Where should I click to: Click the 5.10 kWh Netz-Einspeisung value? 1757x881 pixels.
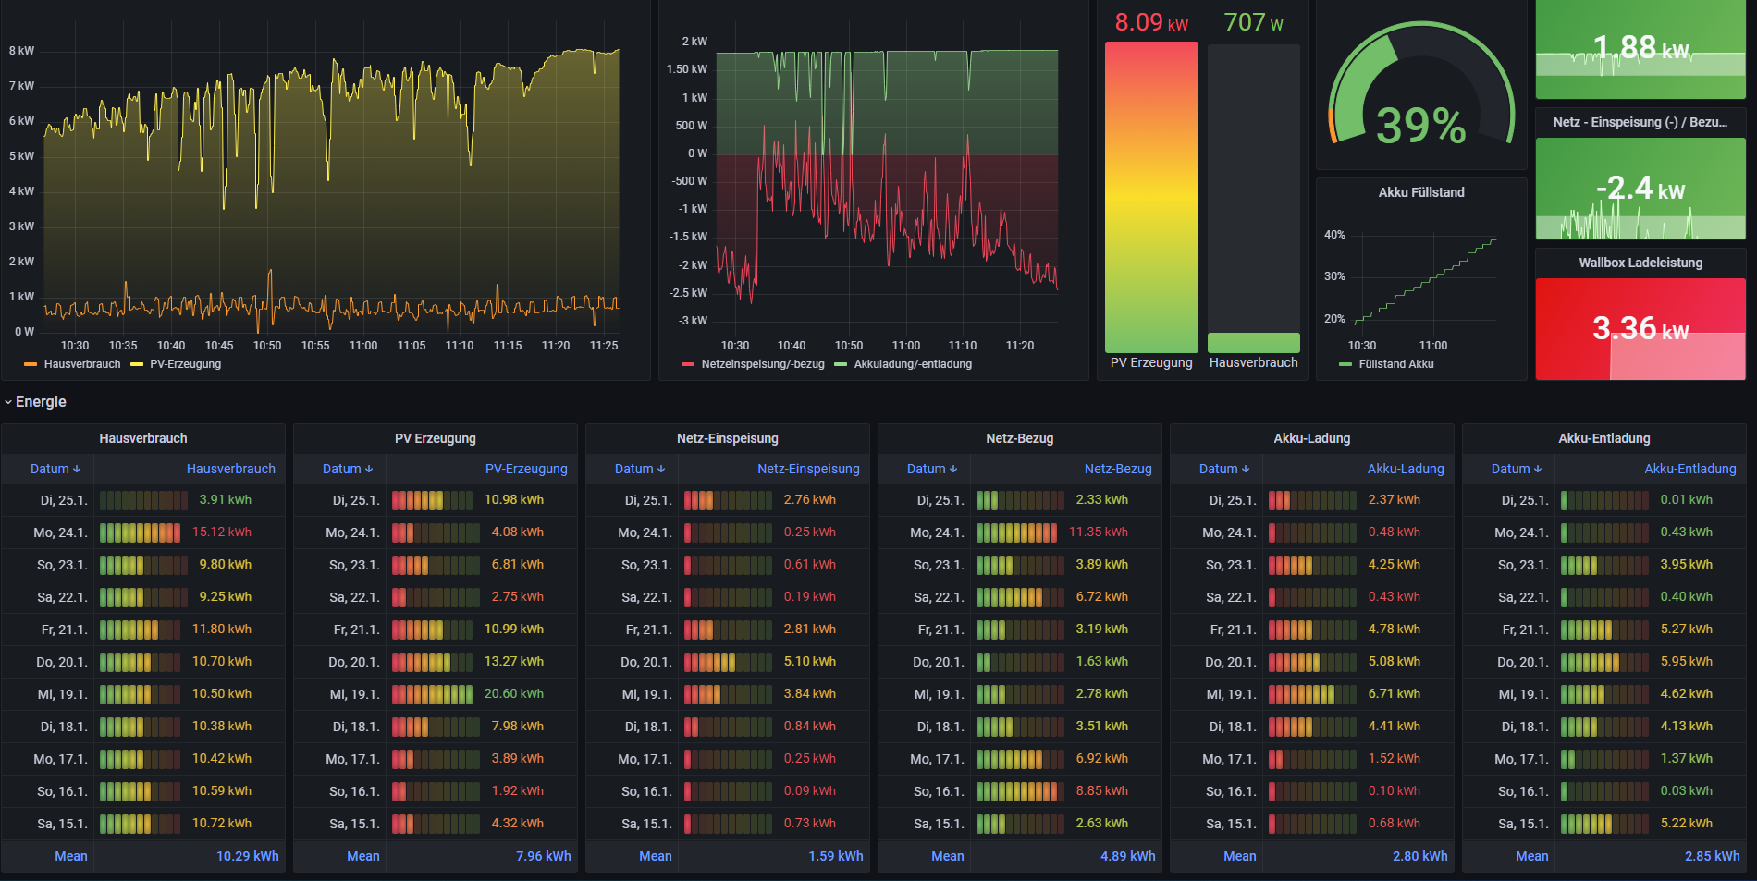pyautogui.click(x=810, y=661)
